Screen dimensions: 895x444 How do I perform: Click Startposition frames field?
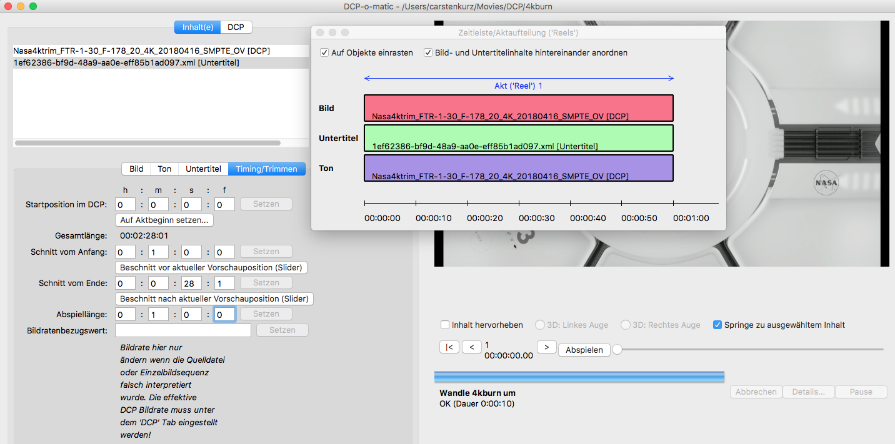pos(224,204)
